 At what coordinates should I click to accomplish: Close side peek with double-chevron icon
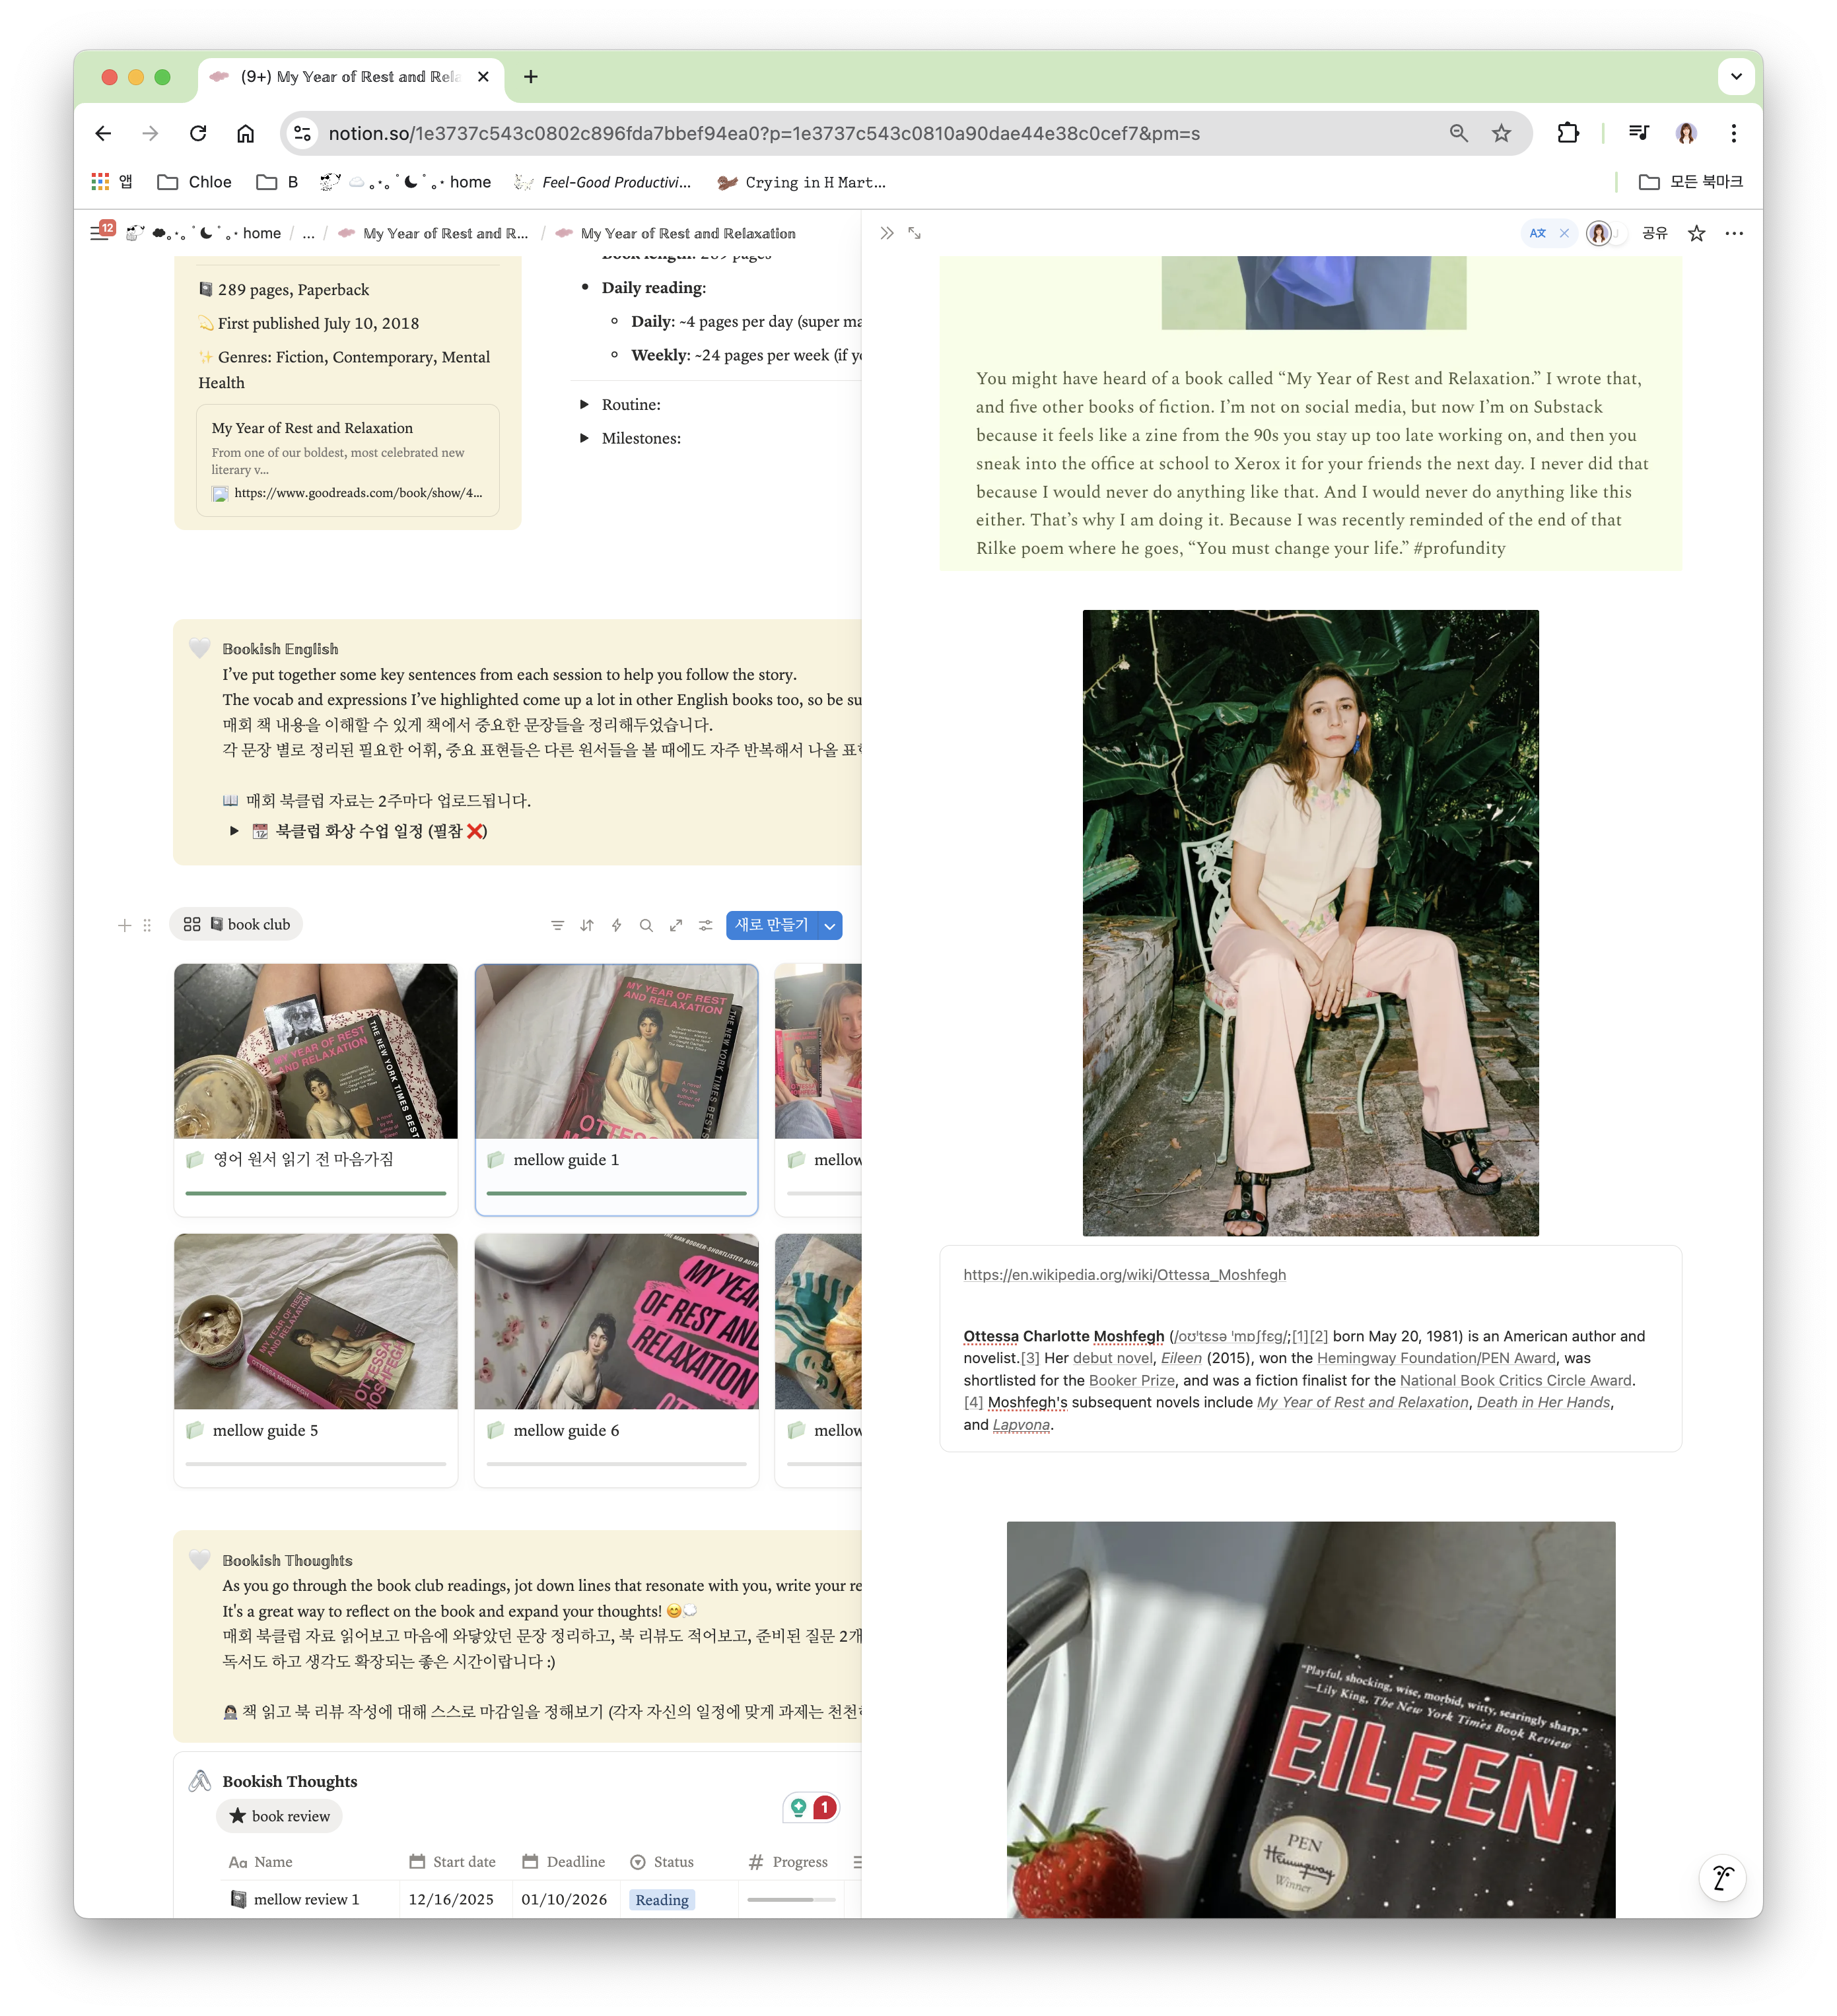tap(887, 233)
